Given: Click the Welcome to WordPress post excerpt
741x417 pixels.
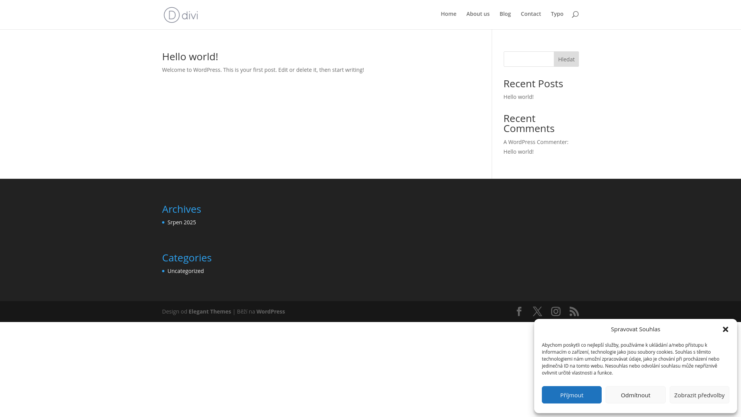Looking at the screenshot, I should click(x=263, y=70).
